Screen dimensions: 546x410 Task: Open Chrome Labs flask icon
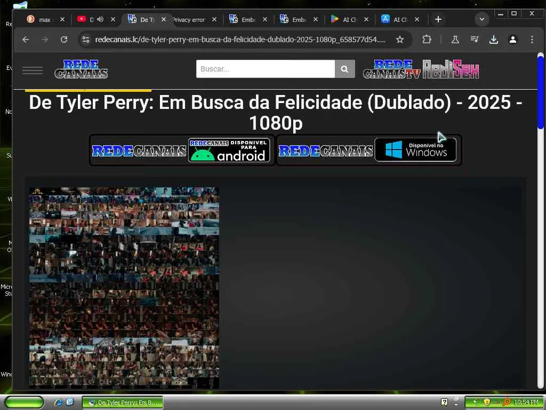coord(455,40)
